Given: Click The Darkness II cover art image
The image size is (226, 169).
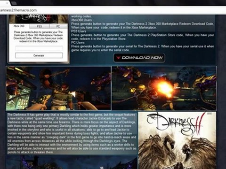Looking at the screenshot, I should click(x=177, y=140).
